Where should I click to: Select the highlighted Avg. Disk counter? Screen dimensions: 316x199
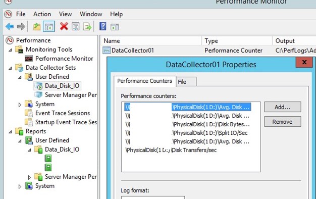point(187,107)
